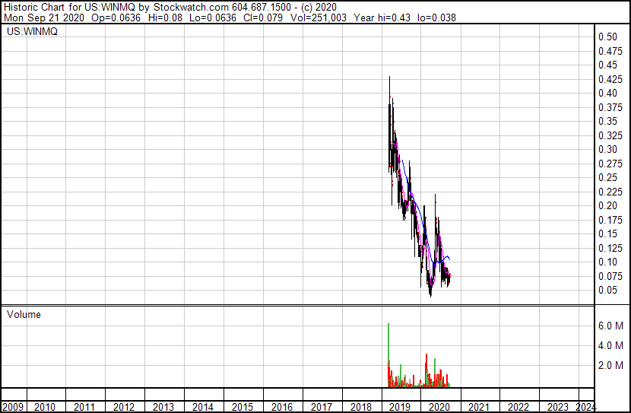Click the 0.475 price axis value
This screenshot has width=631, height=413.
click(x=610, y=51)
